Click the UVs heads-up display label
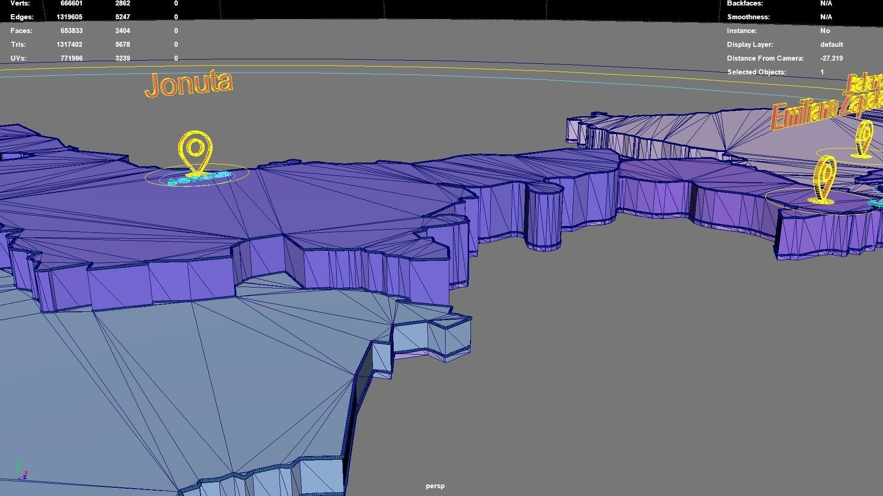Image resolution: width=883 pixels, height=496 pixels. pyautogui.click(x=18, y=58)
